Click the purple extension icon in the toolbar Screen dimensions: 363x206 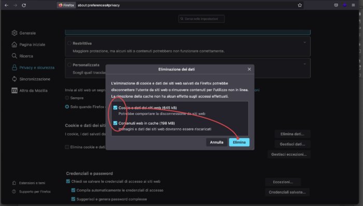click(x=345, y=5)
